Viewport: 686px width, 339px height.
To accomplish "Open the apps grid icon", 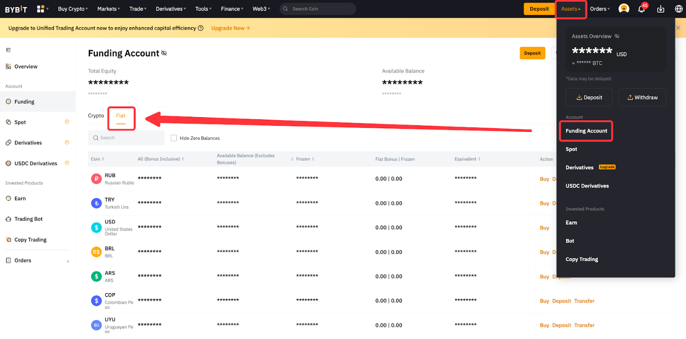I will [41, 9].
